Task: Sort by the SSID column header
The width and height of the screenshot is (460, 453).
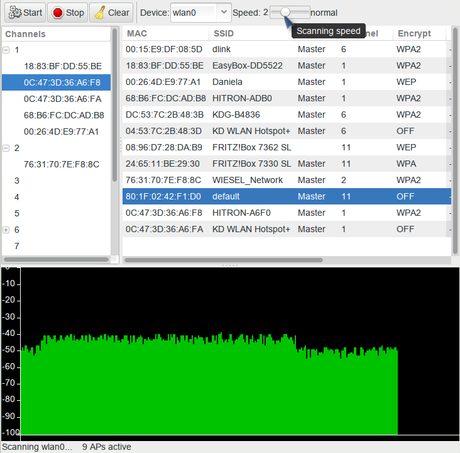Action: (x=251, y=33)
